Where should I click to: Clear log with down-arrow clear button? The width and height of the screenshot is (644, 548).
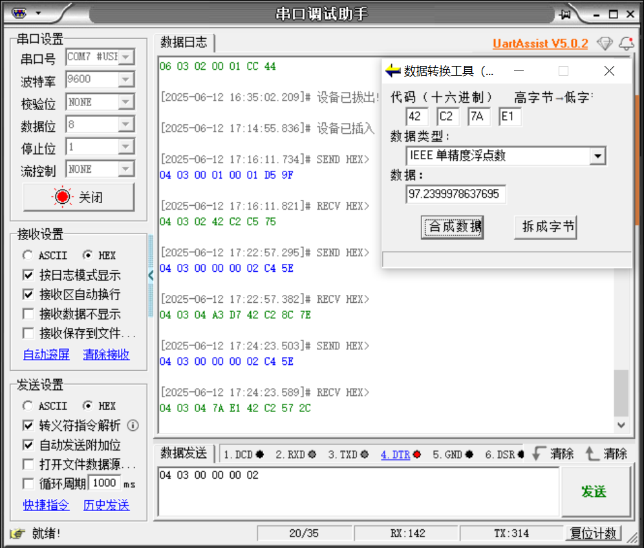(553, 454)
